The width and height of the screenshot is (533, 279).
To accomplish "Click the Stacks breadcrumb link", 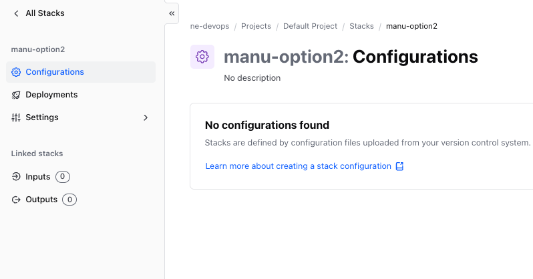I will coord(361,26).
